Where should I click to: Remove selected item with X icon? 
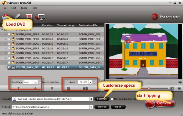coord(52,88)
